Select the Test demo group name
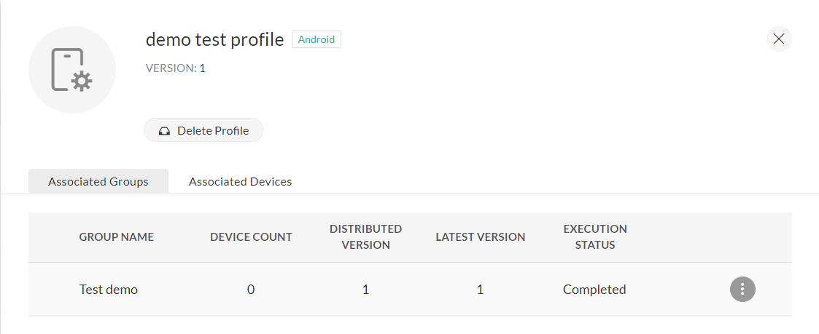Image resolution: width=819 pixels, height=334 pixels. click(x=109, y=289)
